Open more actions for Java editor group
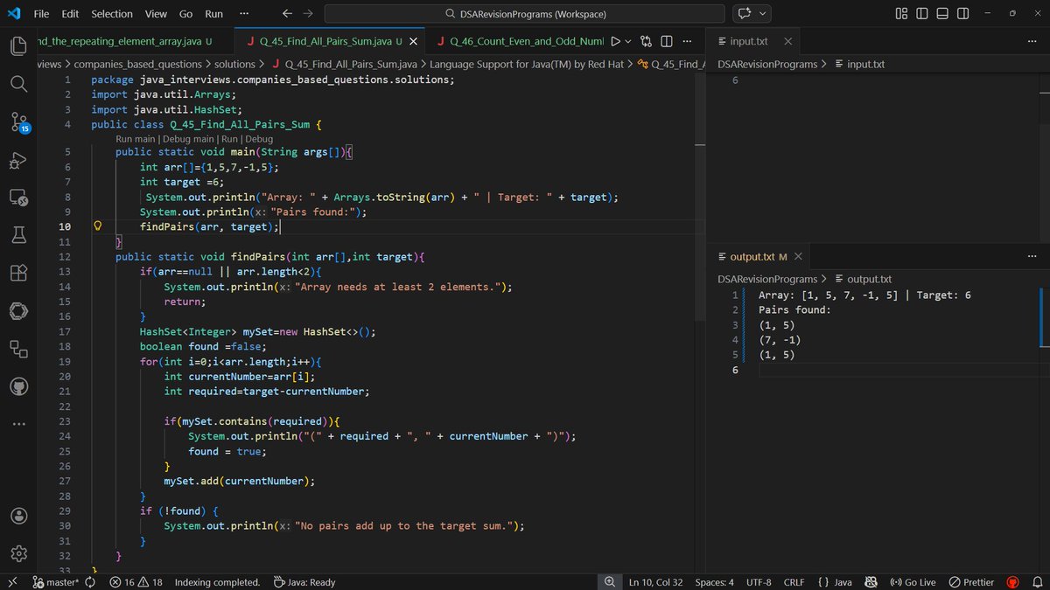 (687, 41)
